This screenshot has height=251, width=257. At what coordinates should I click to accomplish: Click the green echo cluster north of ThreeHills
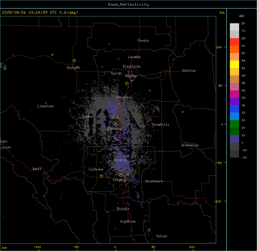[155, 109]
